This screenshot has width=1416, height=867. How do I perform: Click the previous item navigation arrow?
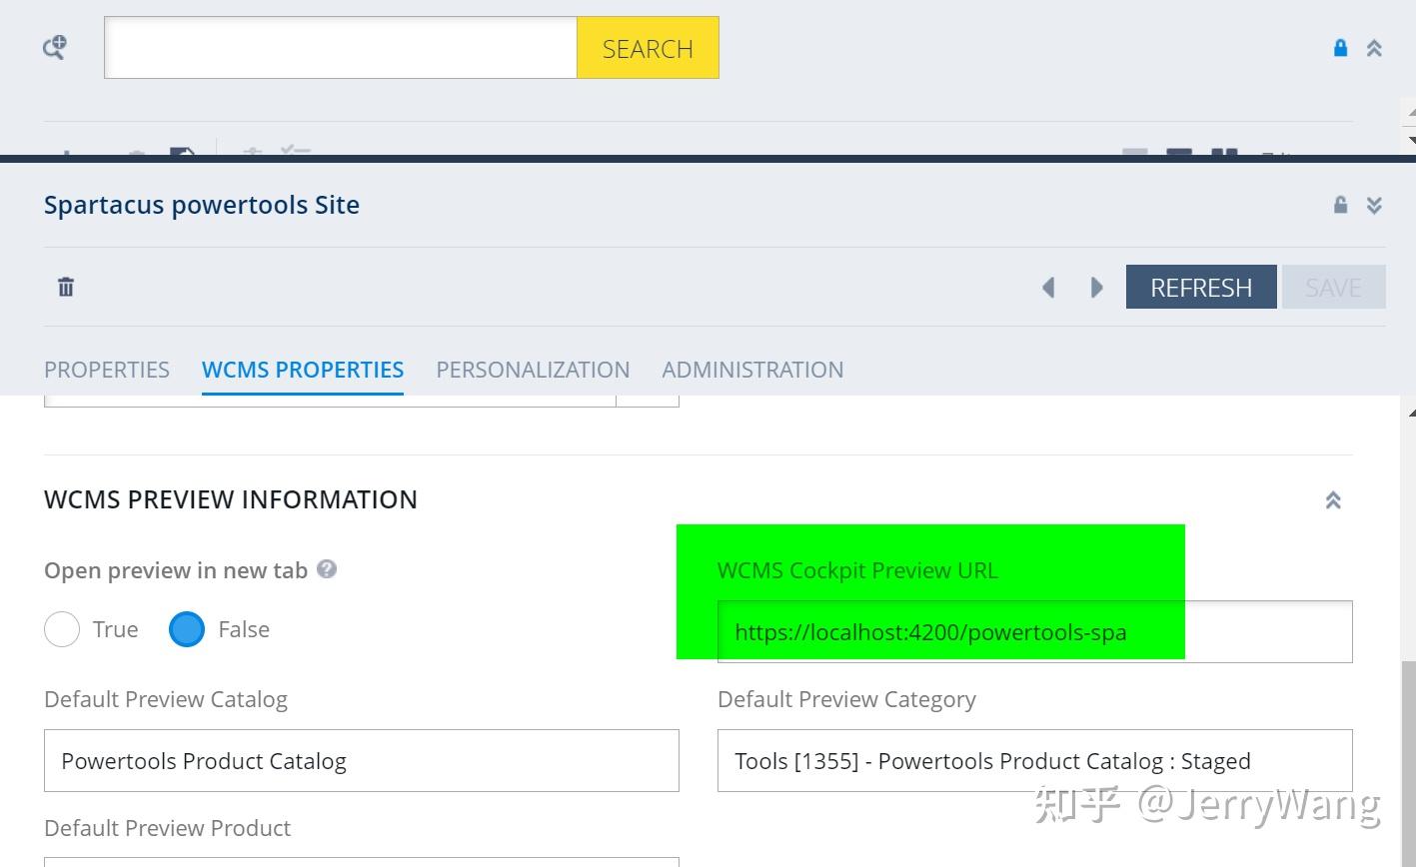(1048, 287)
